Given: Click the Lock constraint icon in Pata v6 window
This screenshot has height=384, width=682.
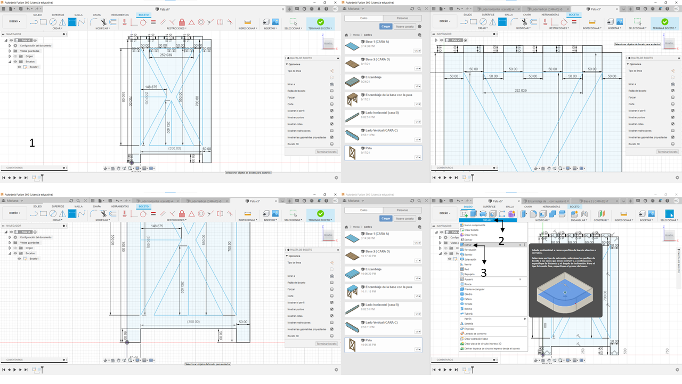Looking at the screenshot, I should [x=182, y=22].
